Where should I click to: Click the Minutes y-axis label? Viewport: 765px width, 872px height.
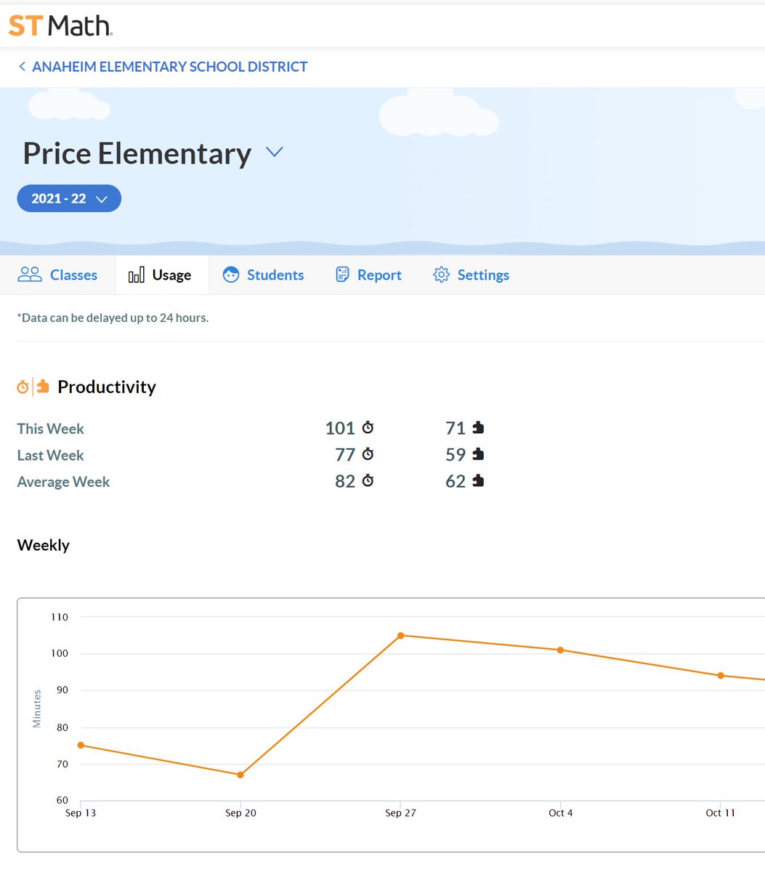tap(37, 708)
